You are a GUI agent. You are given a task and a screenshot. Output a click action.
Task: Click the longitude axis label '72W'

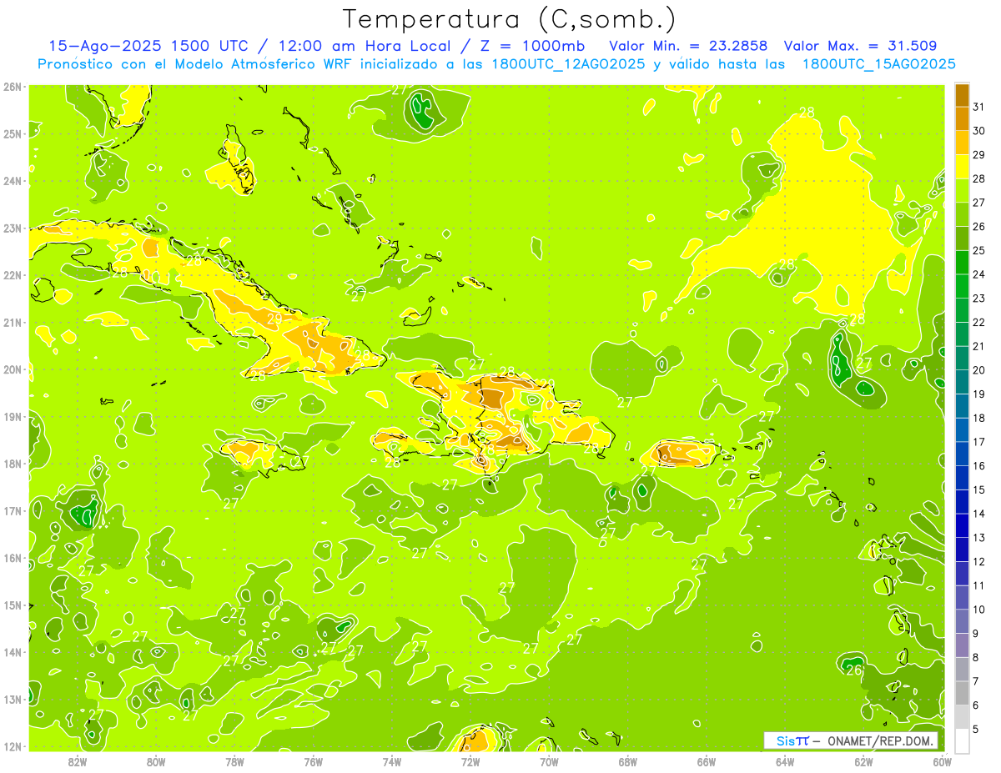[x=470, y=761]
